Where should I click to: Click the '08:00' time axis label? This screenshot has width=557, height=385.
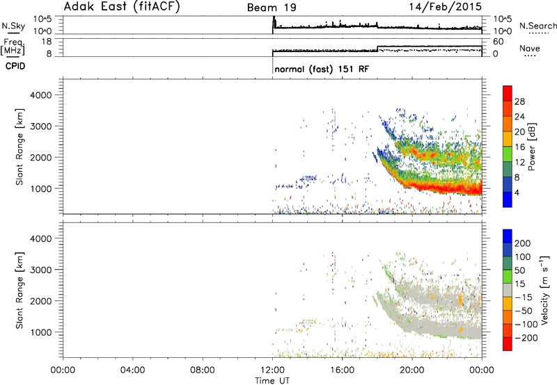[203, 370]
